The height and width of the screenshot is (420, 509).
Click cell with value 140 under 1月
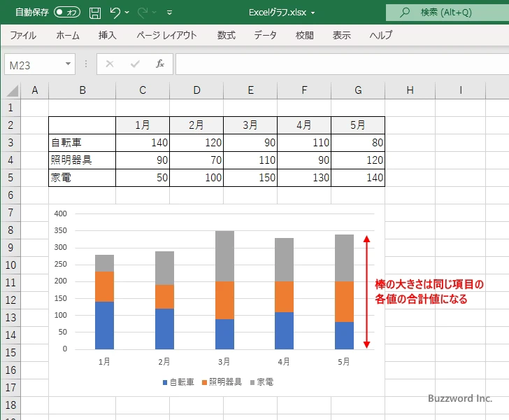pos(143,143)
